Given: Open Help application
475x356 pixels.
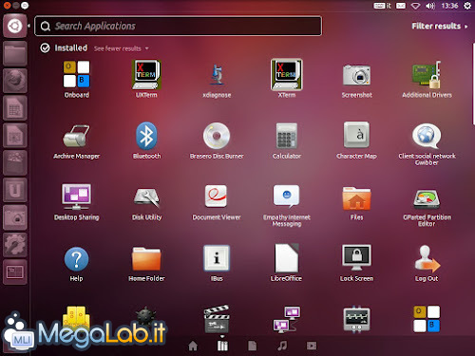Looking at the screenshot, I should click(76, 264).
